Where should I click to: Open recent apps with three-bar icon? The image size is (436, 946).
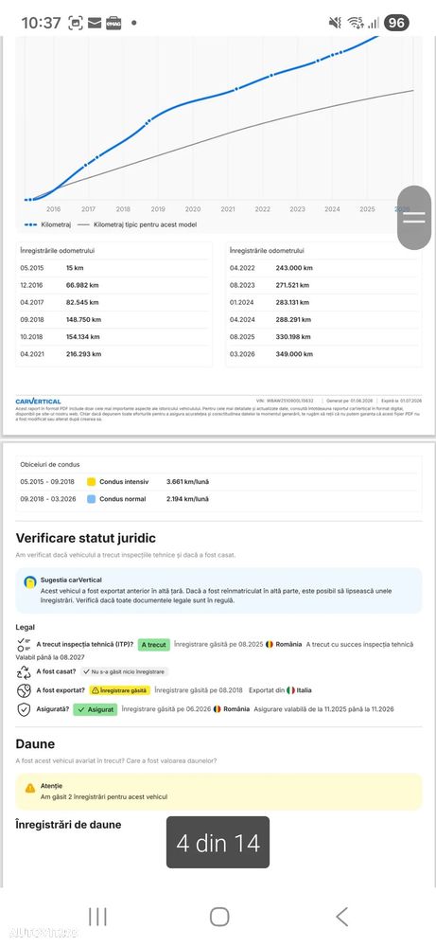[97, 917]
